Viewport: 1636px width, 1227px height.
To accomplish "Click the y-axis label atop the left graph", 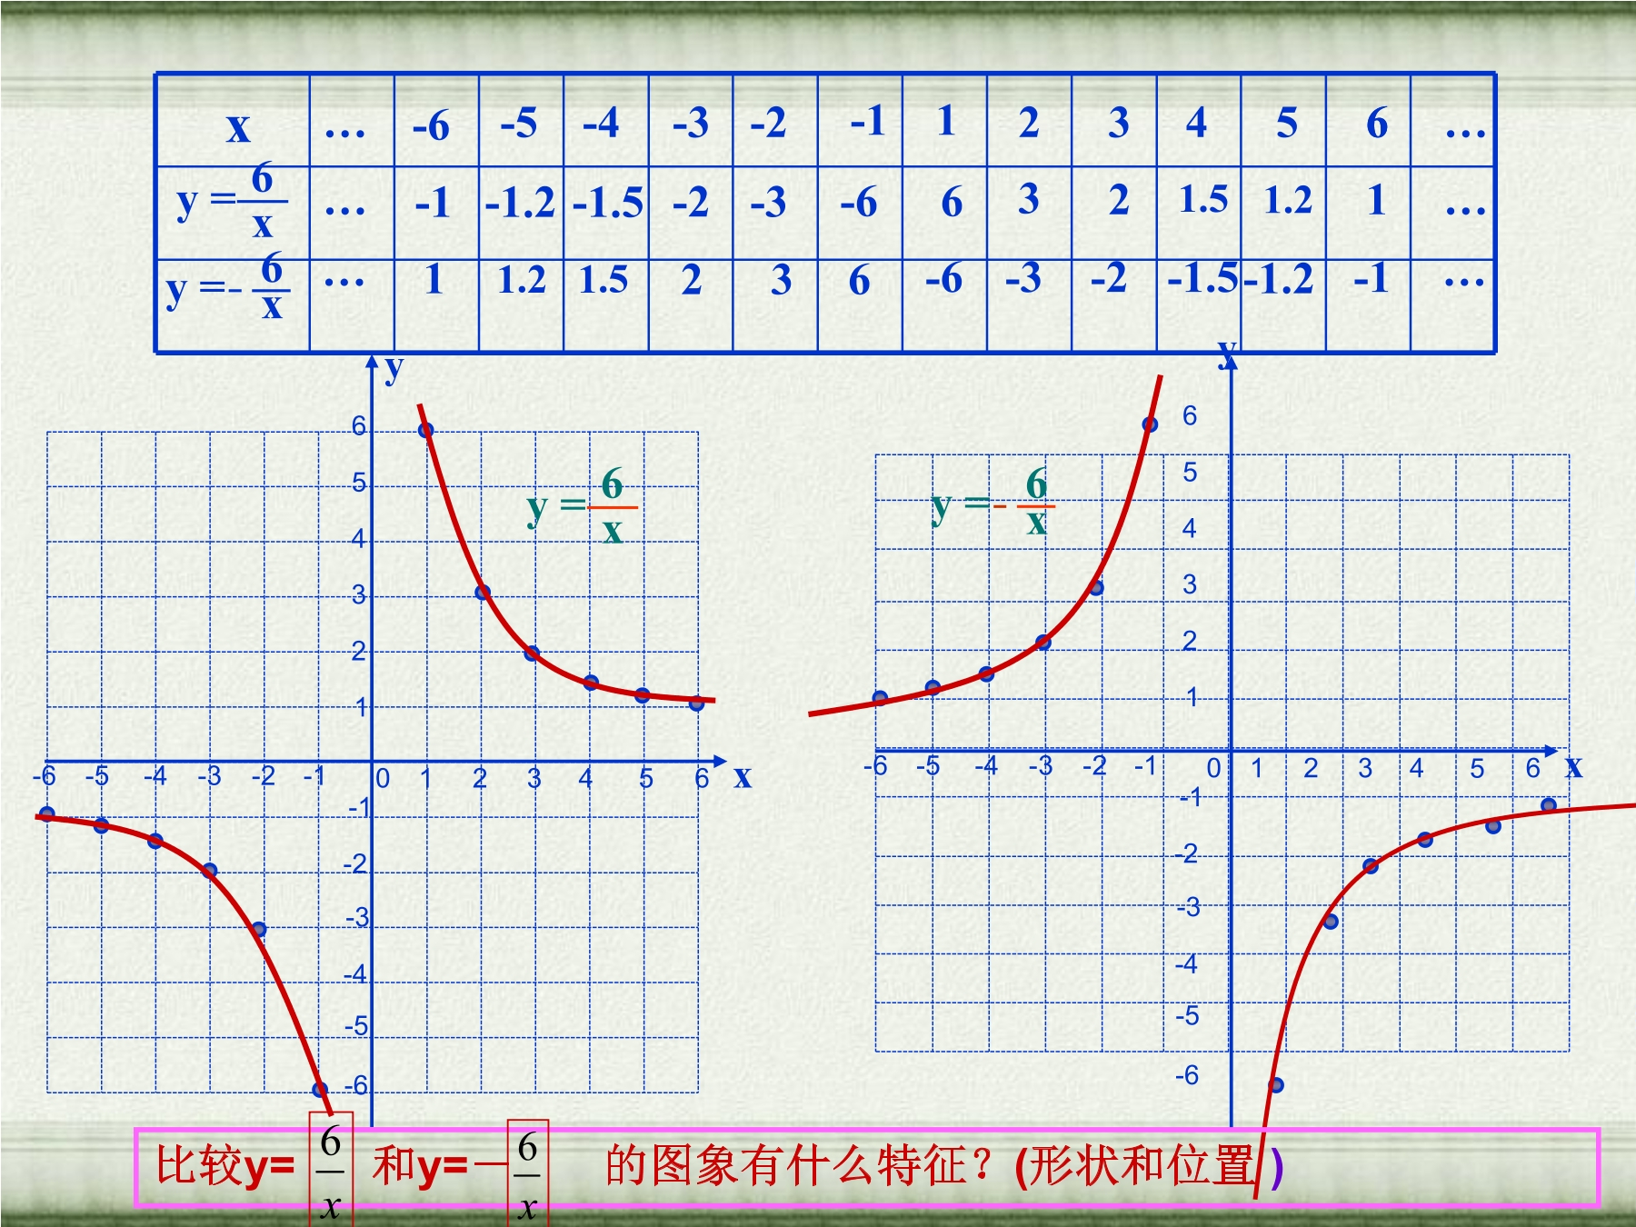I will (394, 368).
